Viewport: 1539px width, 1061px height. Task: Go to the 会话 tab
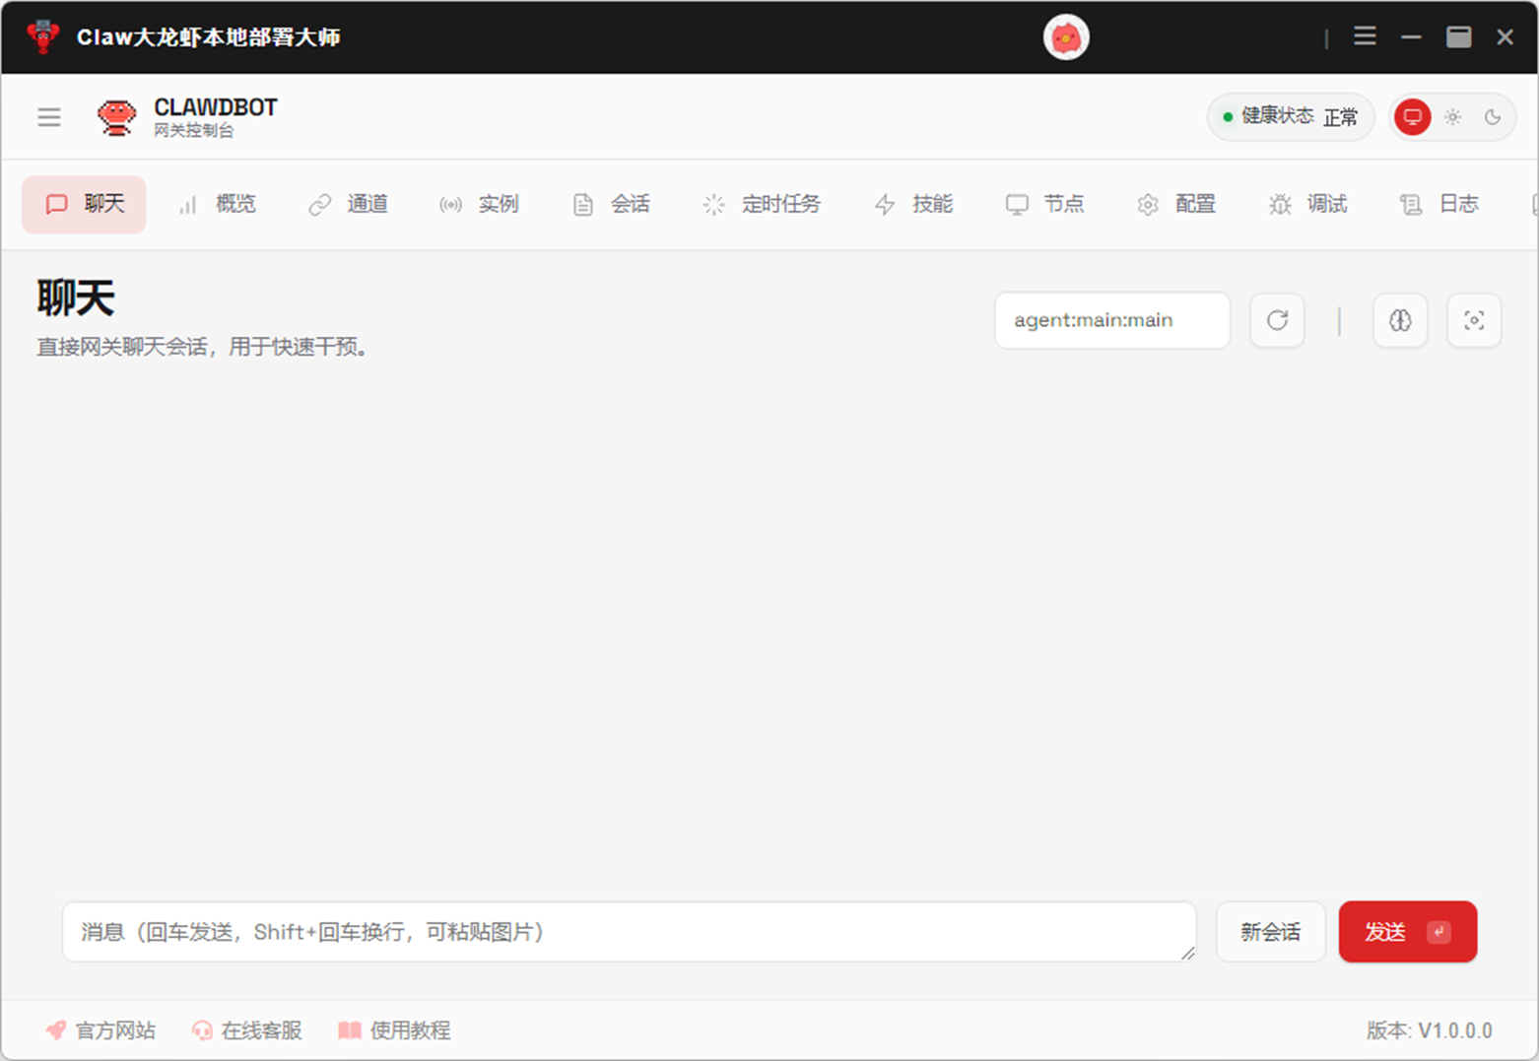tap(612, 204)
